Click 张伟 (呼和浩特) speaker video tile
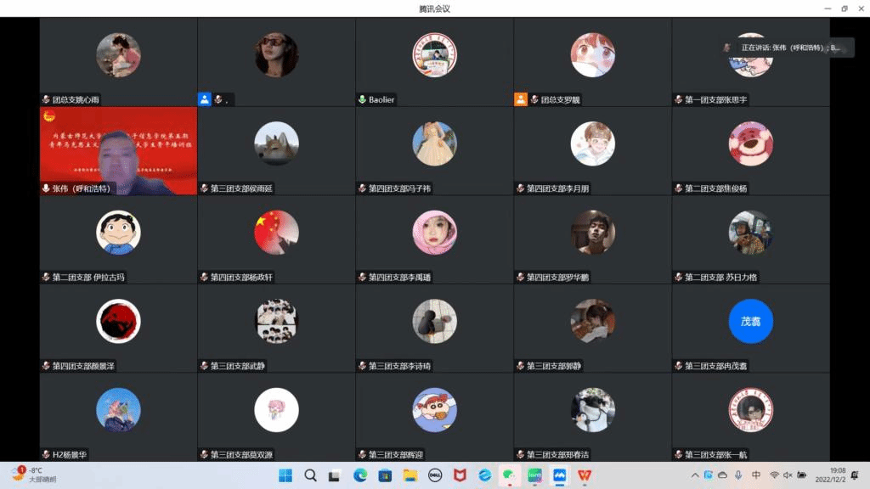870x489 pixels. (x=118, y=149)
